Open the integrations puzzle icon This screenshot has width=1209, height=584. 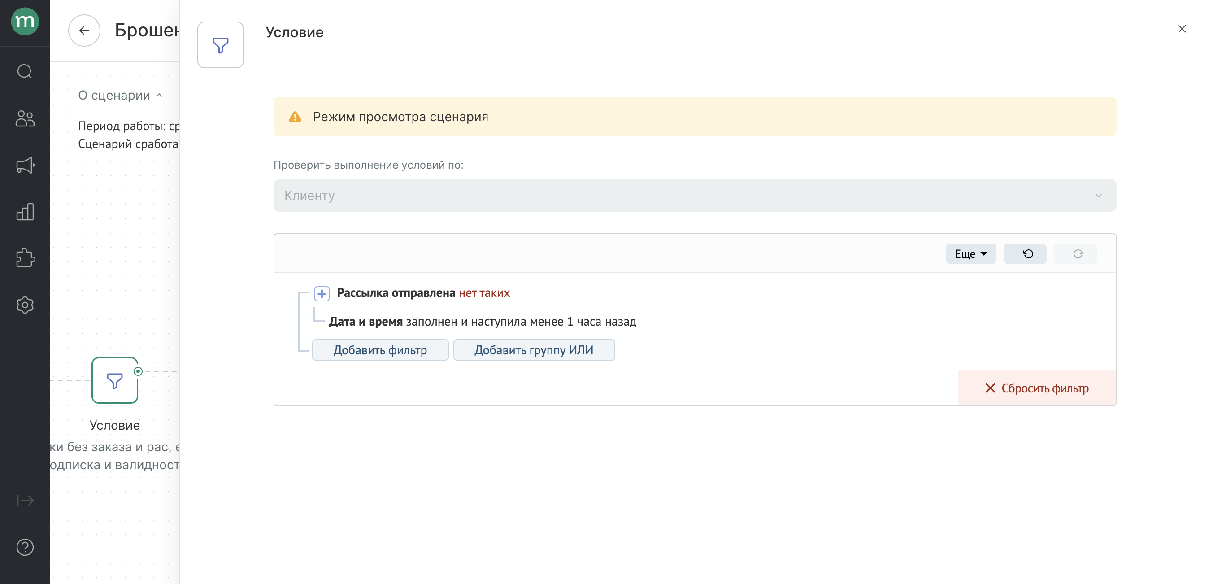[x=25, y=258]
